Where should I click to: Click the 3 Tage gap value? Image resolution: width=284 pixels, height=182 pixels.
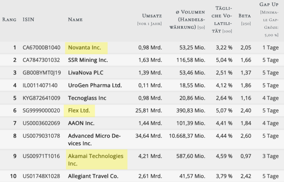coord(271,156)
